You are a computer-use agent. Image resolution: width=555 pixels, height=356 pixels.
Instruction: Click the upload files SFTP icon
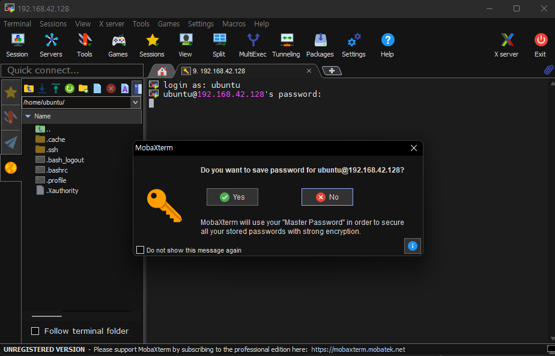[56, 88]
